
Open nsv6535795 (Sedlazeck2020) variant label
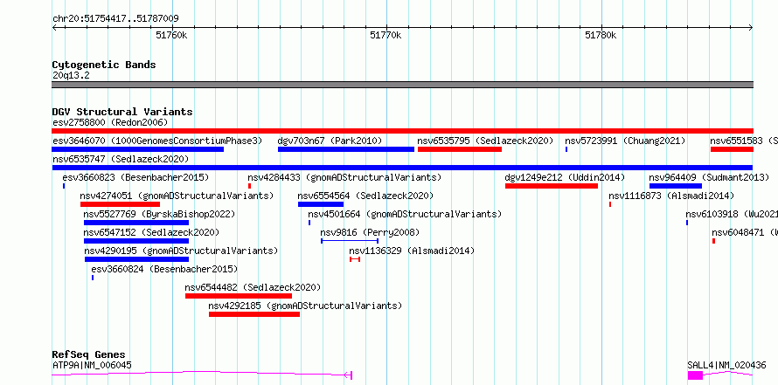485,141
